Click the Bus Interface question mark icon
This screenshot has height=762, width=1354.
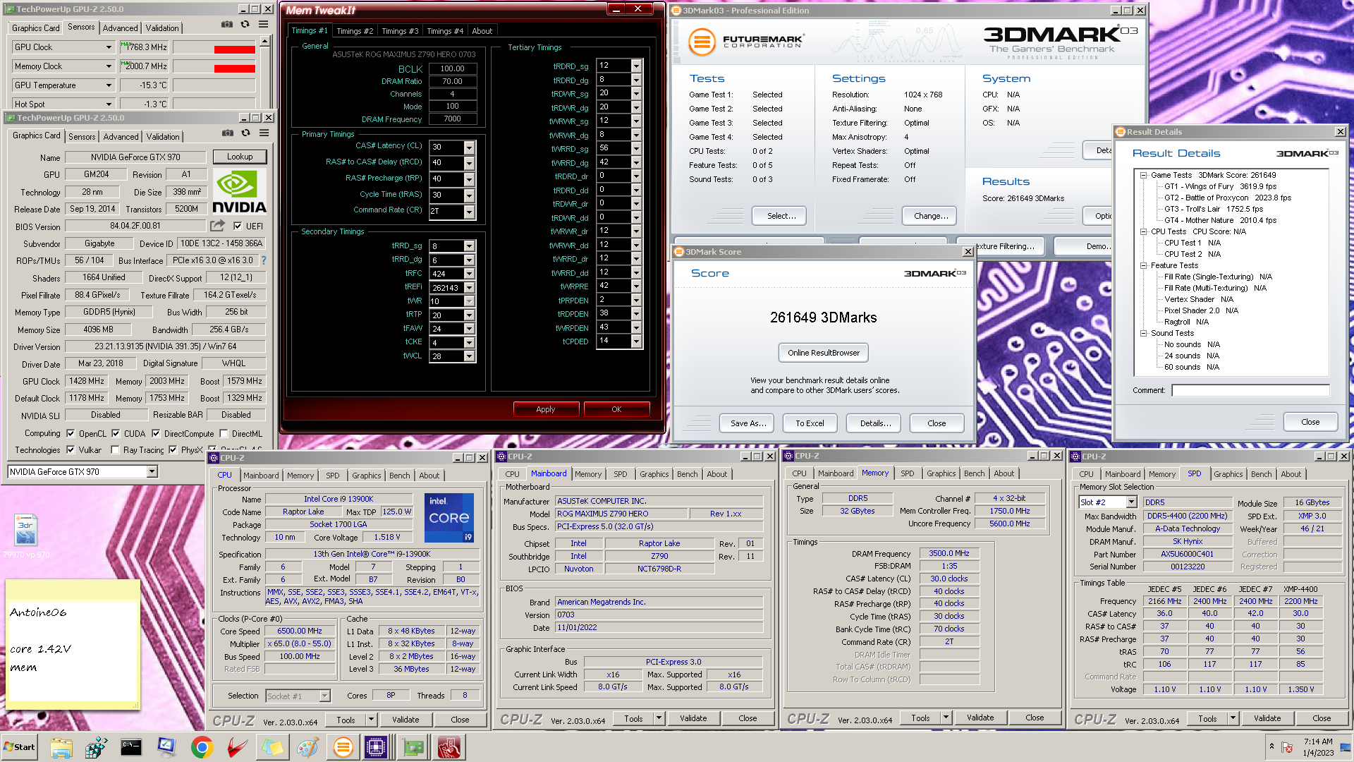point(264,260)
